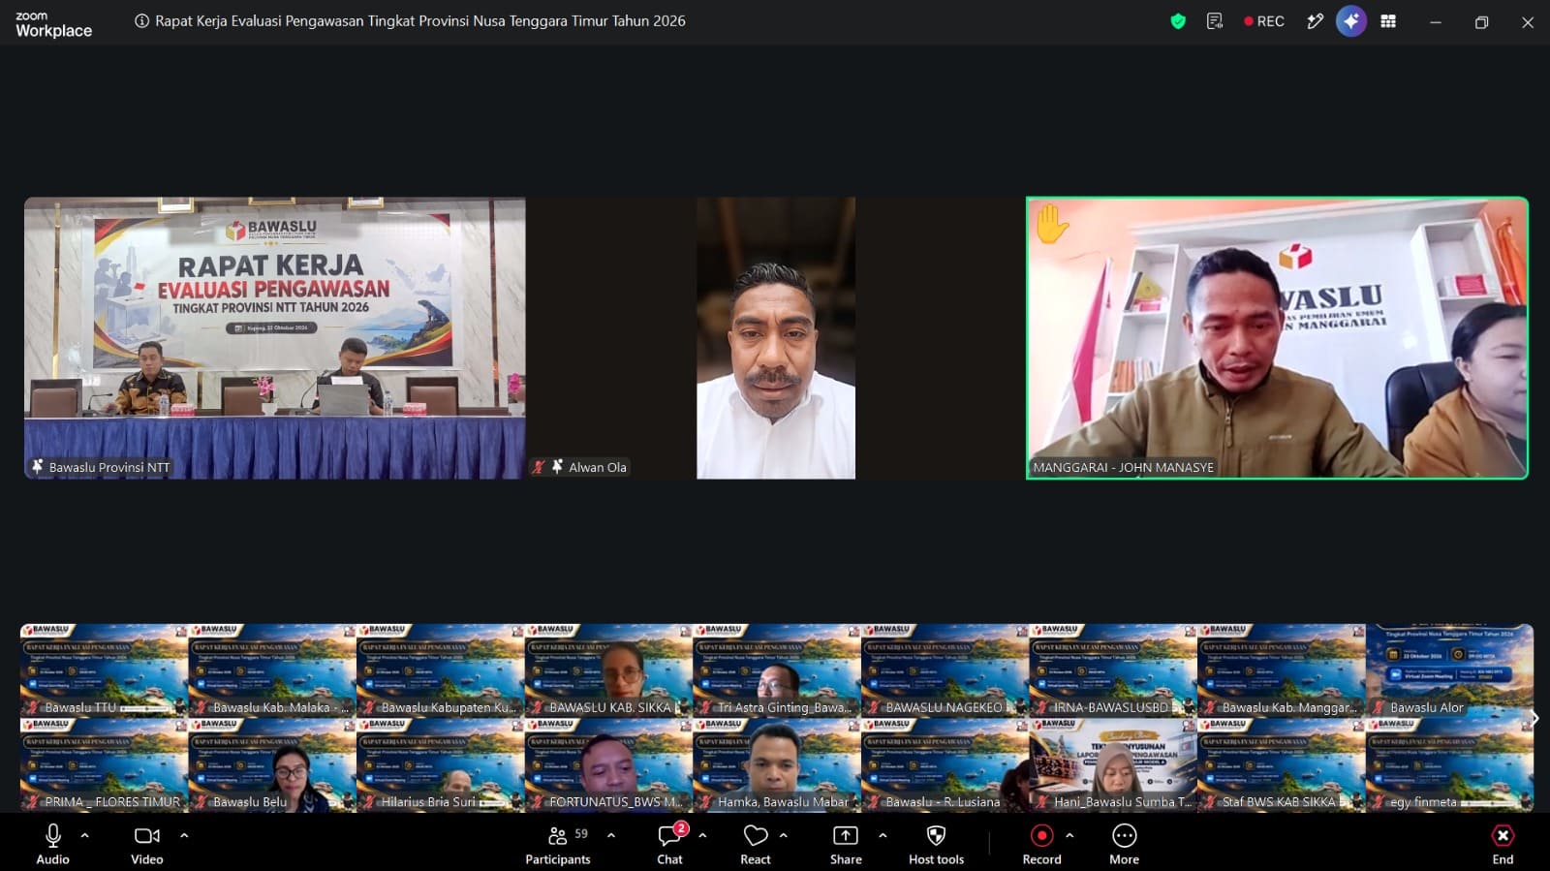Show meeting information via the info icon

[x=141, y=21]
